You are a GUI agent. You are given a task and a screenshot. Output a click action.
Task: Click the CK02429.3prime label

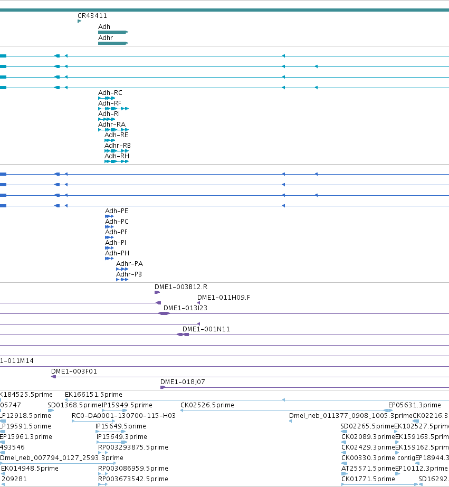click(x=368, y=447)
